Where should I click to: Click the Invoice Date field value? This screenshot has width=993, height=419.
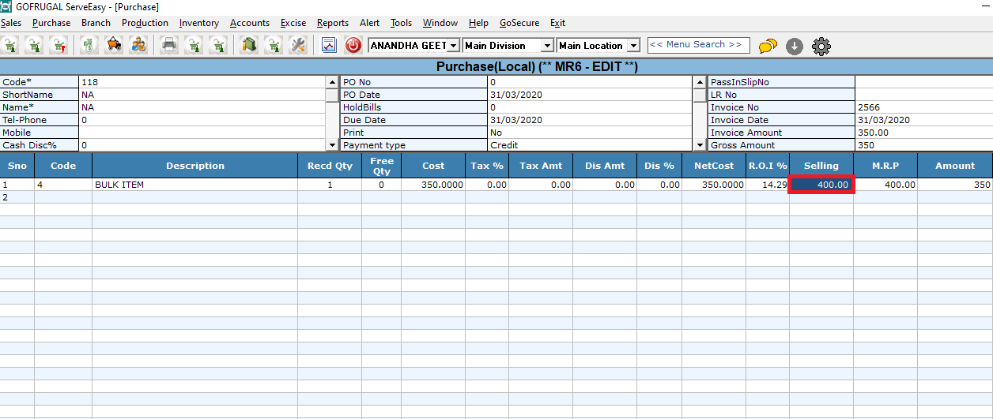923,120
